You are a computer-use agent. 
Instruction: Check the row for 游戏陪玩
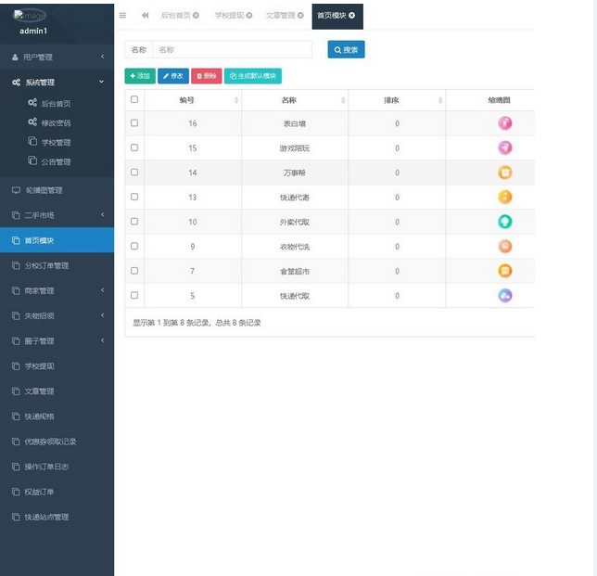coord(134,147)
